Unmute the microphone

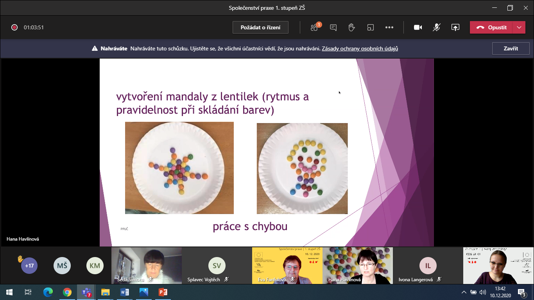click(436, 27)
